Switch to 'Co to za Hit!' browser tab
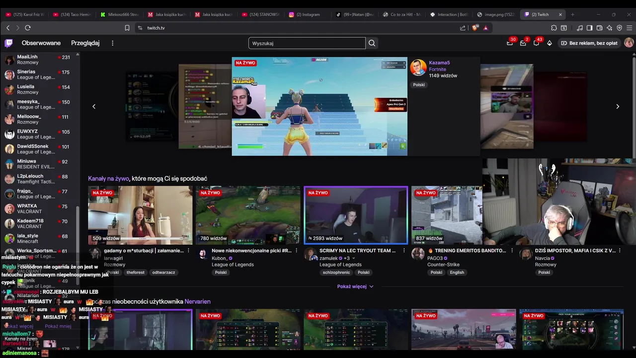 [x=402, y=14]
